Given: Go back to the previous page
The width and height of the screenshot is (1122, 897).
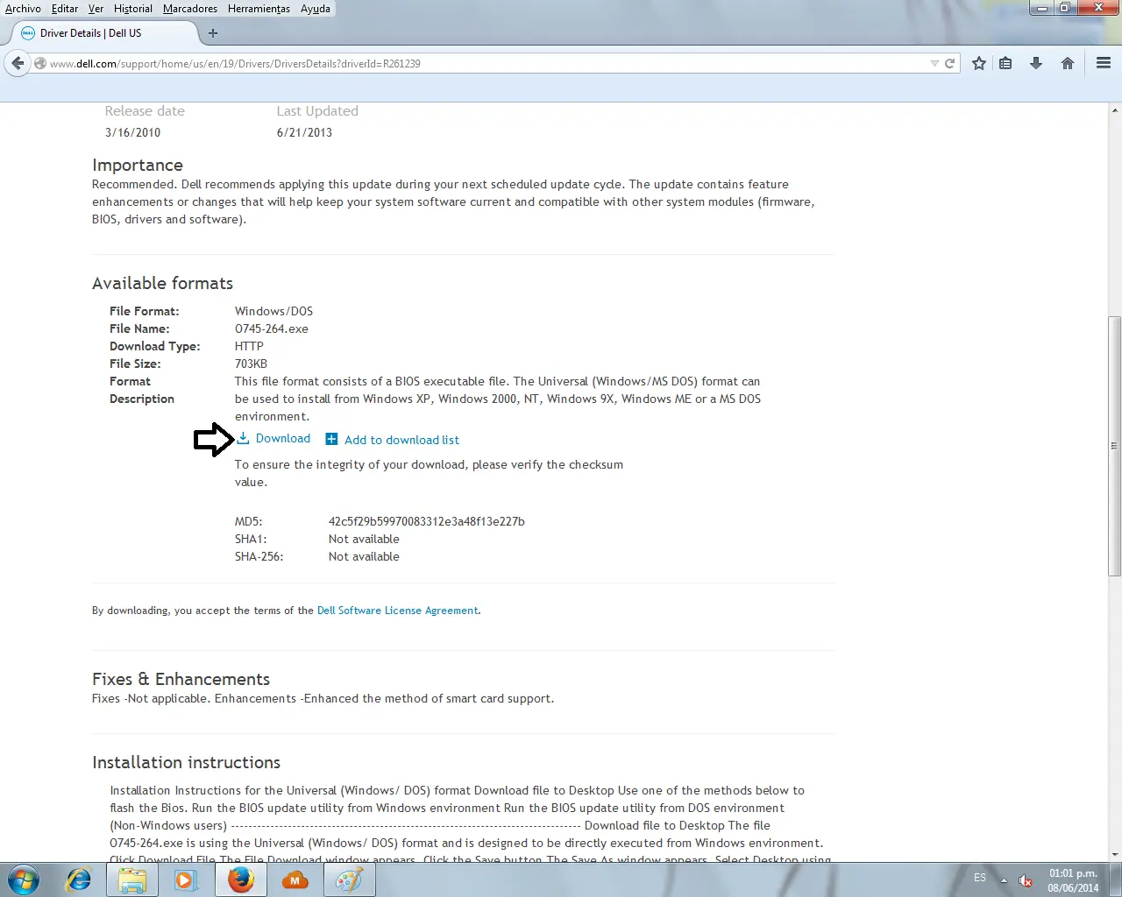Looking at the screenshot, I should coord(18,63).
